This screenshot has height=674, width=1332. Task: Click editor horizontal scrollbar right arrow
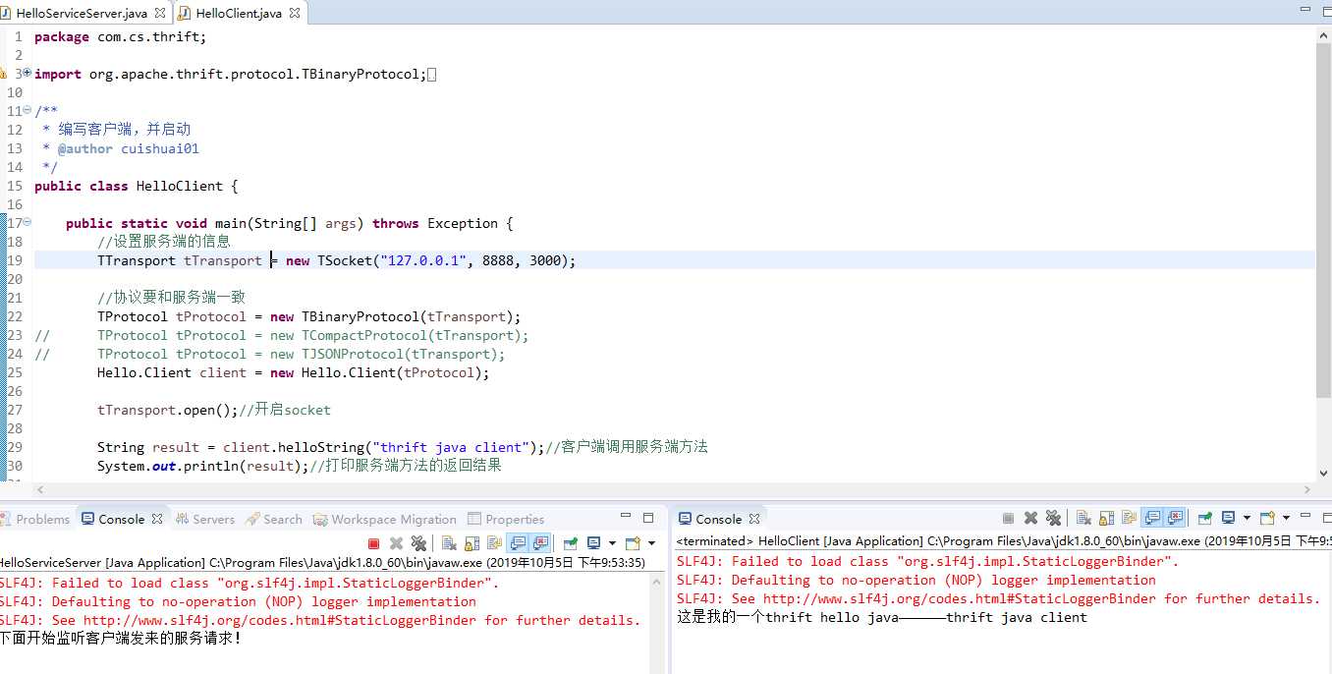pyautogui.click(x=1309, y=489)
